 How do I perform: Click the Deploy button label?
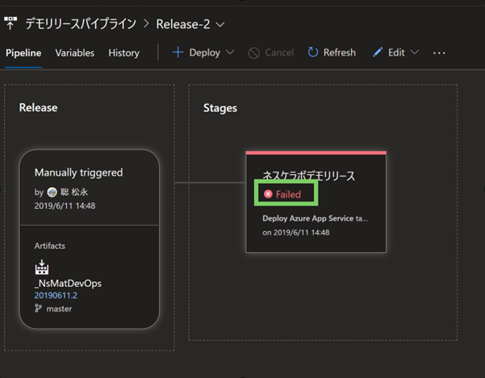click(x=205, y=52)
